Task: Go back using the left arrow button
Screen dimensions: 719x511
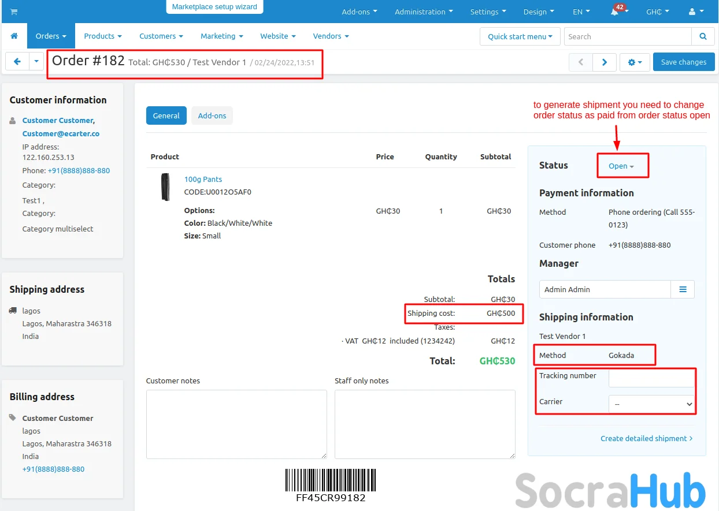Action: [17, 61]
